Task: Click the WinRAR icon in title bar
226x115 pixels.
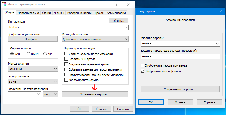Action: pyautogui.click(x=4, y=4)
